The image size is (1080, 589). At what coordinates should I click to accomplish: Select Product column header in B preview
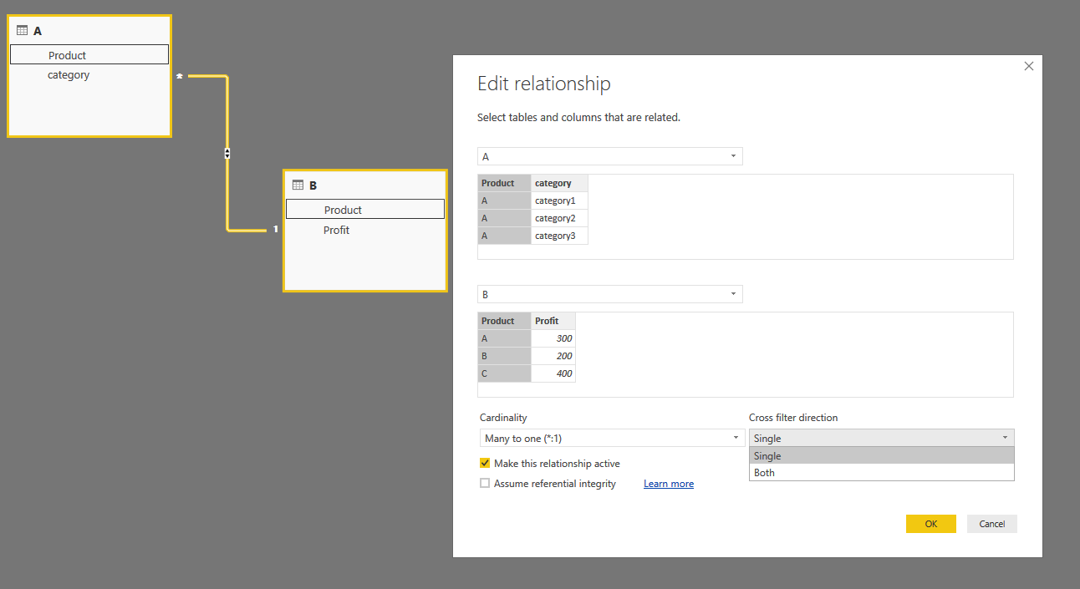click(x=504, y=321)
